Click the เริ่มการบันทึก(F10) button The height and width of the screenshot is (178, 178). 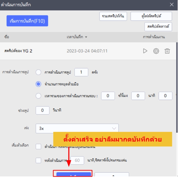[27, 21]
